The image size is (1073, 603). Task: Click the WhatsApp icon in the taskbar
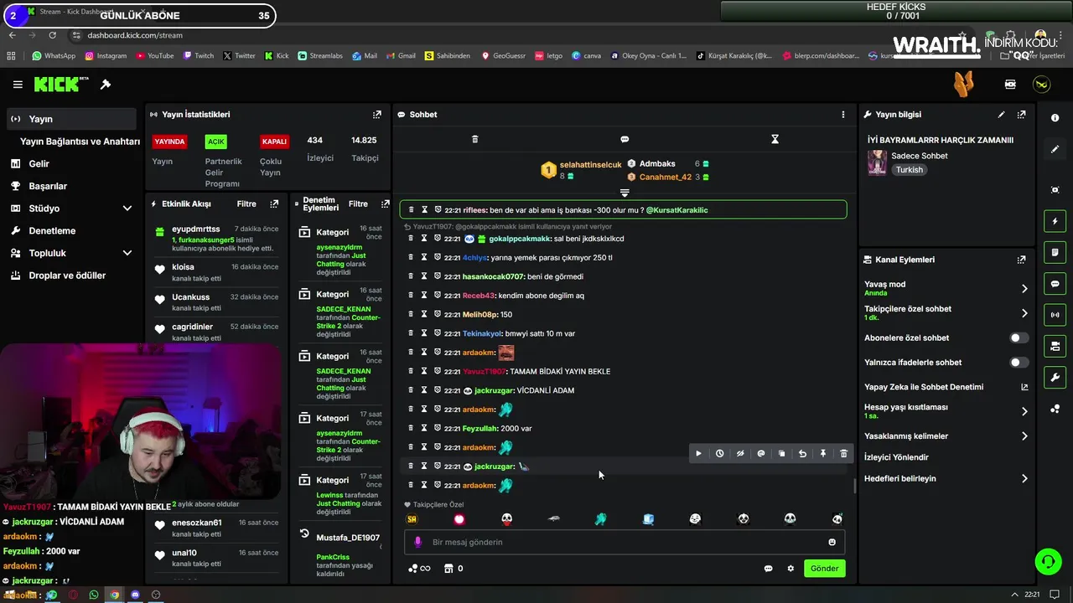[x=93, y=595]
